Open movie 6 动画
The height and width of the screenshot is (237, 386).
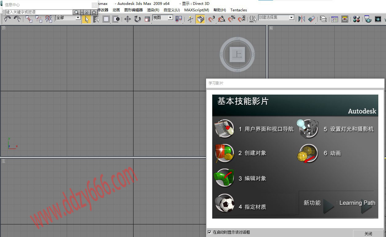tap(332, 153)
